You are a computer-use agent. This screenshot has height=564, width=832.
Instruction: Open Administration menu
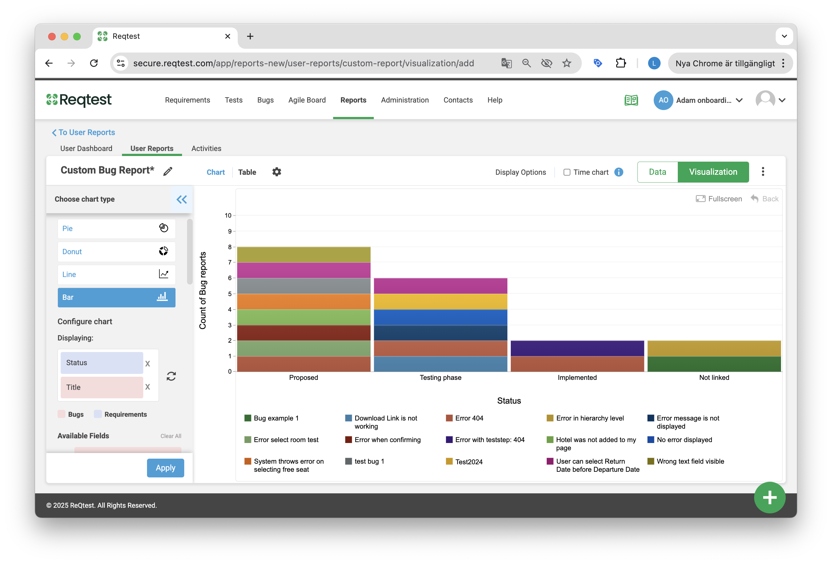coord(404,100)
